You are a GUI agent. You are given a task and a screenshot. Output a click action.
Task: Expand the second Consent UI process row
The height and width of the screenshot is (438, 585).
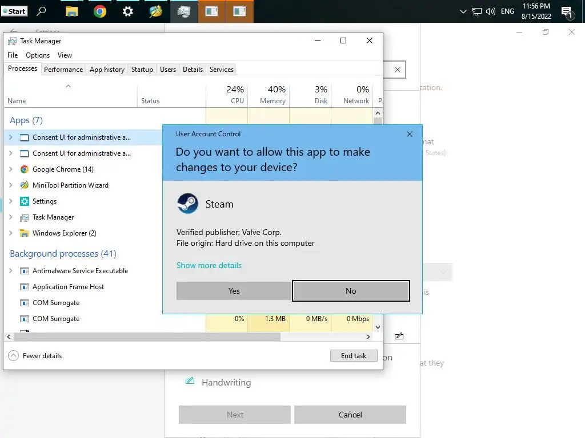10,153
